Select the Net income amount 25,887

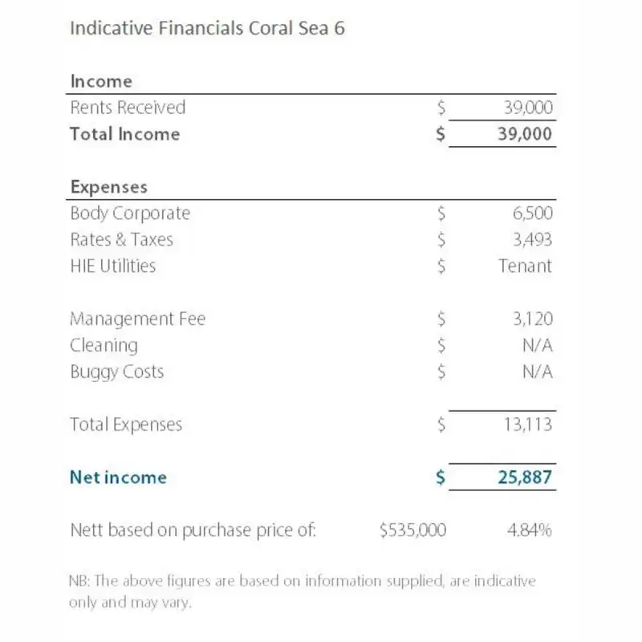point(525,477)
